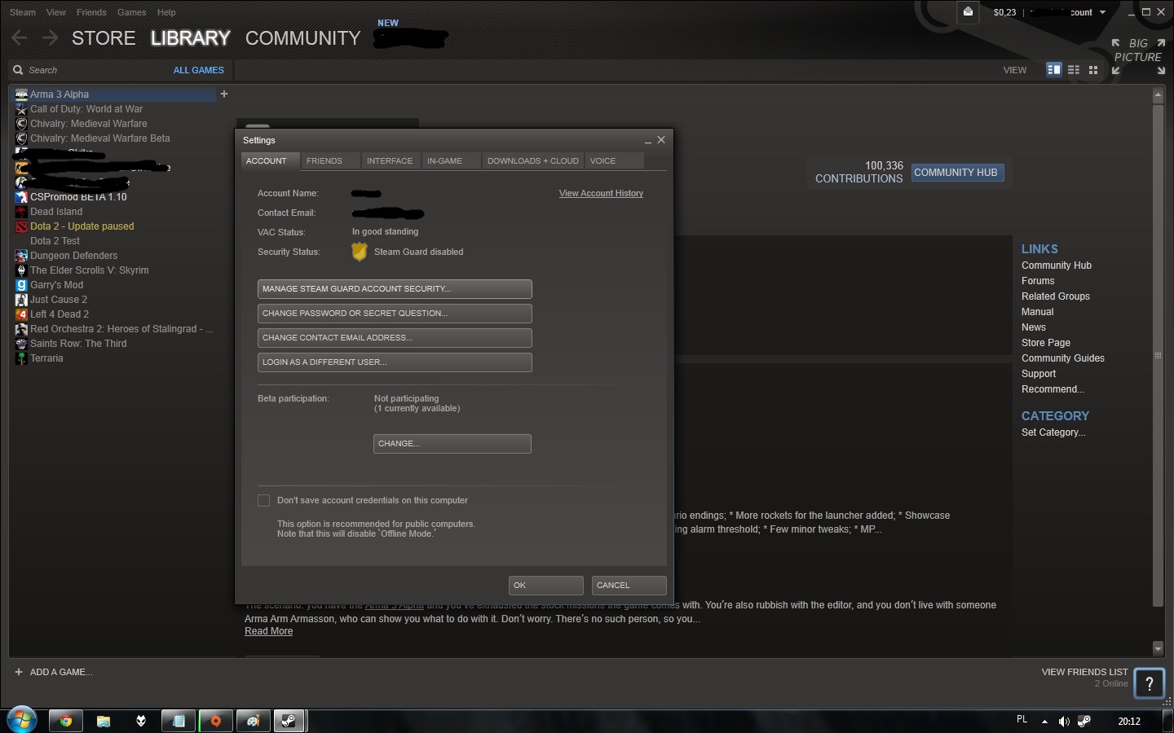Screen dimensions: 1174x733
Task: Confirm settings with OK button
Action: click(546, 586)
